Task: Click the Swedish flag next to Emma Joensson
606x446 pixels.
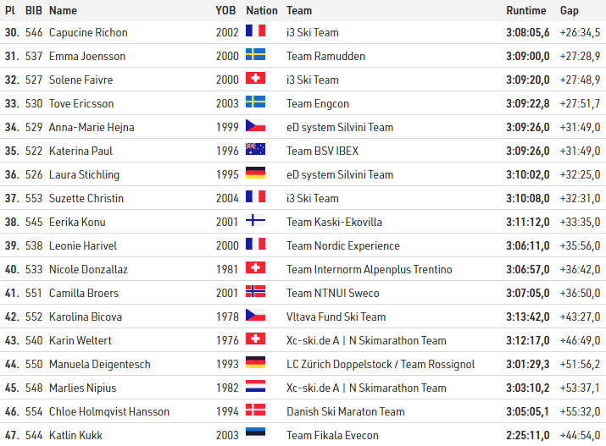Action: (x=255, y=56)
